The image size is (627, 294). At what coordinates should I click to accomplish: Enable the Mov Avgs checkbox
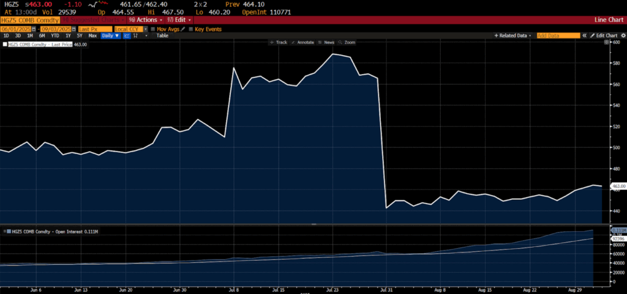coord(153,29)
